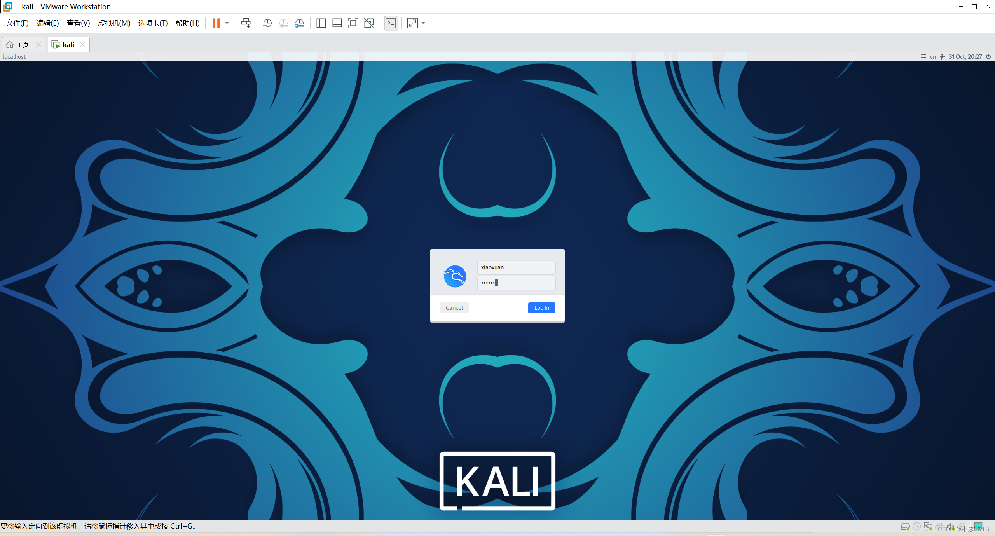
Task: Click the hard disk status icon
Action: pyautogui.click(x=905, y=527)
